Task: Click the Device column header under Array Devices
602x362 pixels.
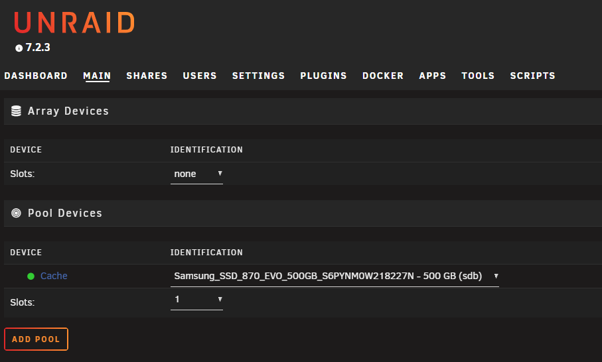Action: [26, 150]
